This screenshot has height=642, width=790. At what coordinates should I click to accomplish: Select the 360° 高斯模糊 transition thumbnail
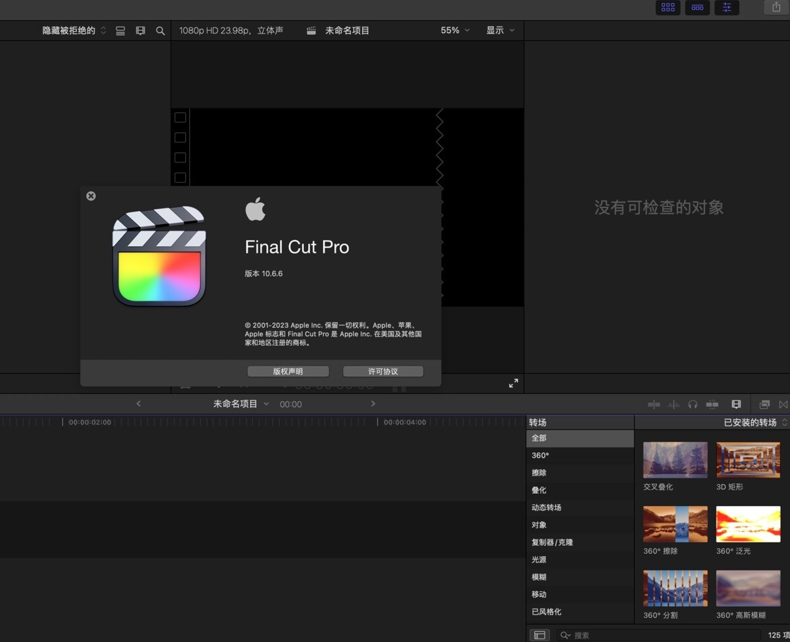pos(748,588)
